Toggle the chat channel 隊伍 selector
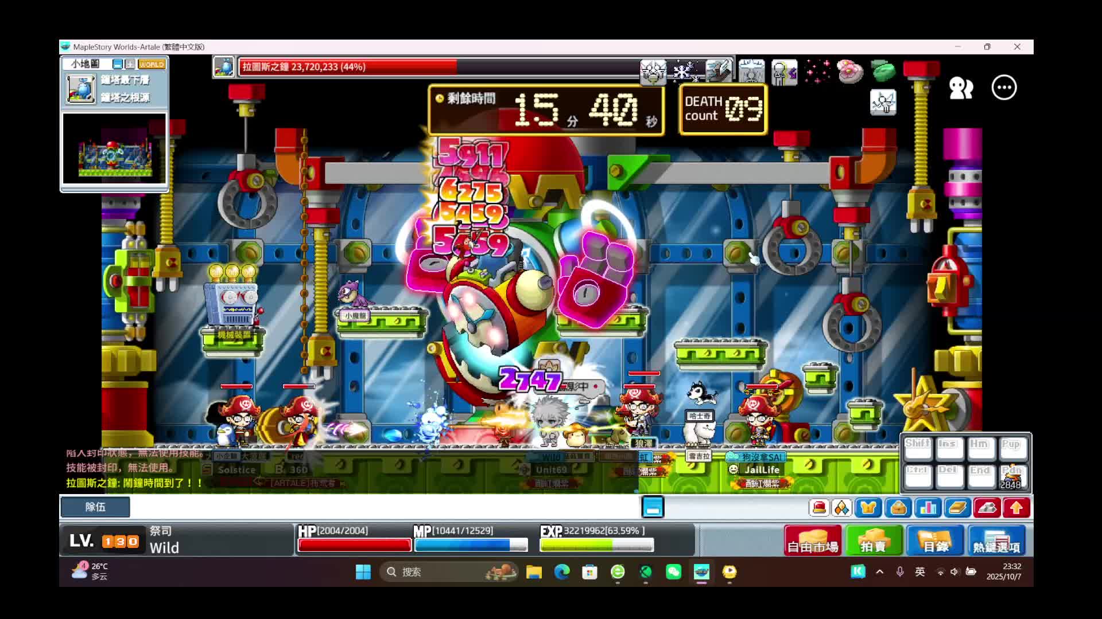Image resolution: width=1102 pixels, height=619 pixels. point(95,507)
